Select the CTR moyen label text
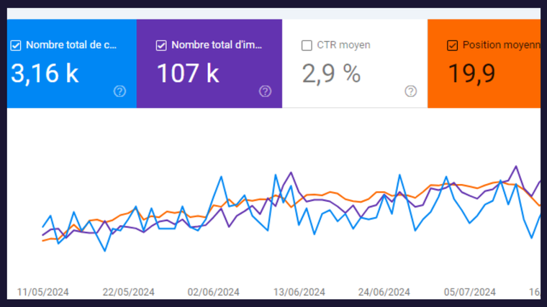 pos(344,45)
